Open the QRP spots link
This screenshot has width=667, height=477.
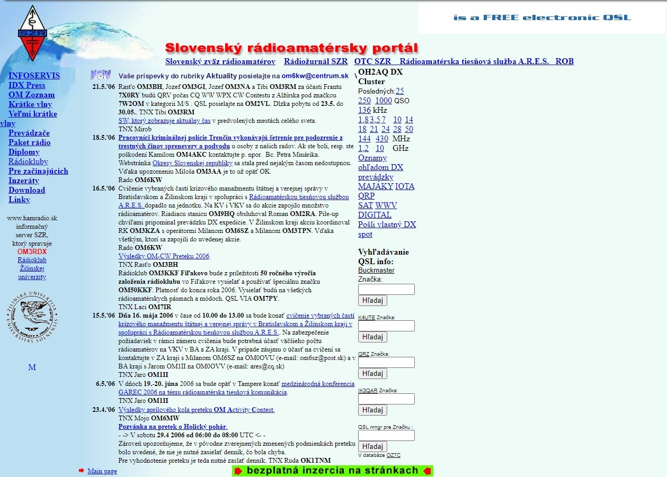pyautogui.click(x=366, y=196)
